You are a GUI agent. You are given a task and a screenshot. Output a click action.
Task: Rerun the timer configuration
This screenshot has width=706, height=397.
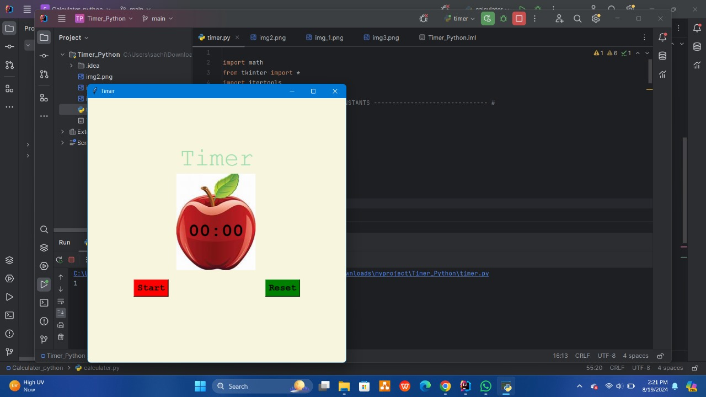pos(487,19)
